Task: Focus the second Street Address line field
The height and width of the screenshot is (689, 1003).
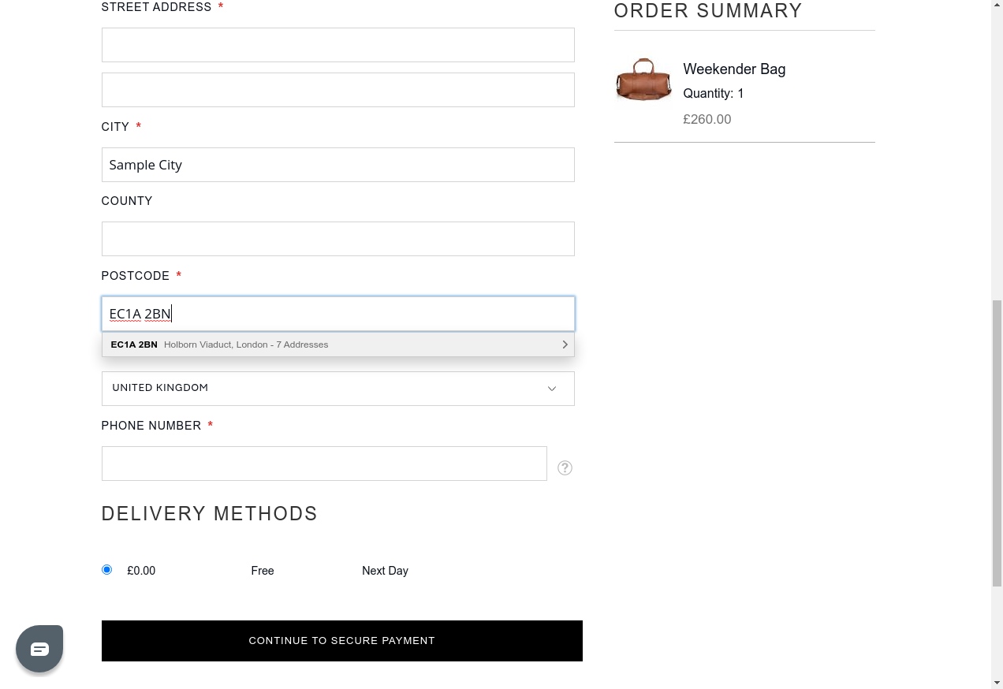Action: pos(337,90)
